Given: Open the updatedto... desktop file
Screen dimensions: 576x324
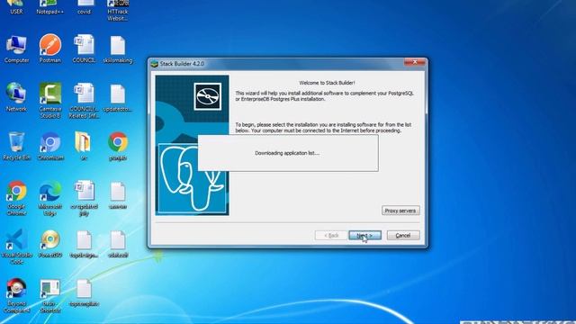Looking at the screenshot, I should [118, 98].
